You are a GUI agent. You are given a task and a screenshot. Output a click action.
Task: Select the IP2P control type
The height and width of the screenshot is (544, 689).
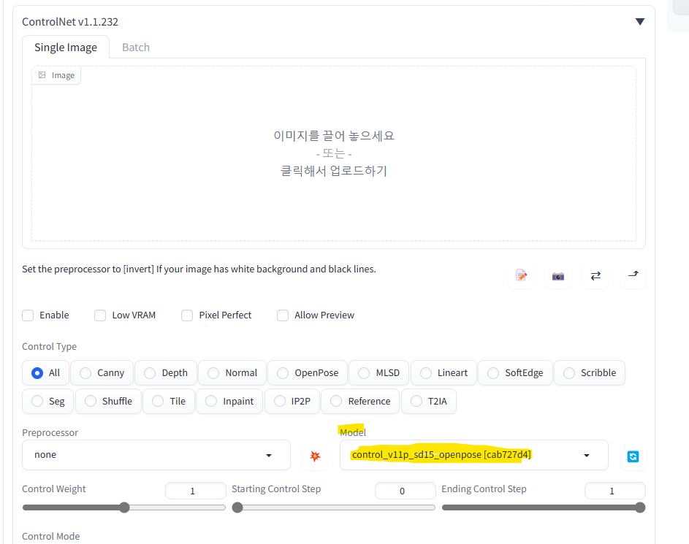click(x=292, y=402)
